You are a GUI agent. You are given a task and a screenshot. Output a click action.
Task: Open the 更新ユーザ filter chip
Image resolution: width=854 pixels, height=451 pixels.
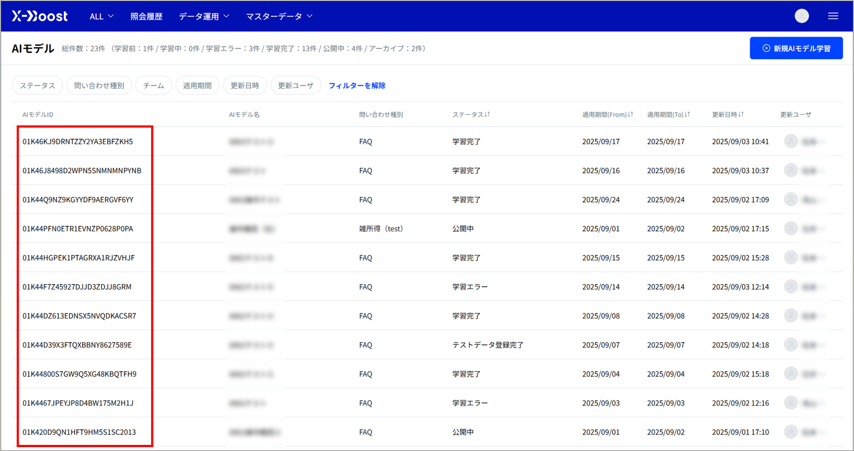point(296,85)
